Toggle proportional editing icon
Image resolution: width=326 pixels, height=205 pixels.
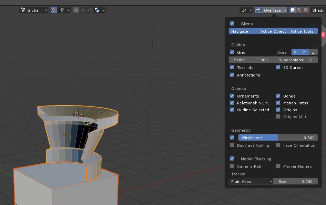(x=76, y=10)
